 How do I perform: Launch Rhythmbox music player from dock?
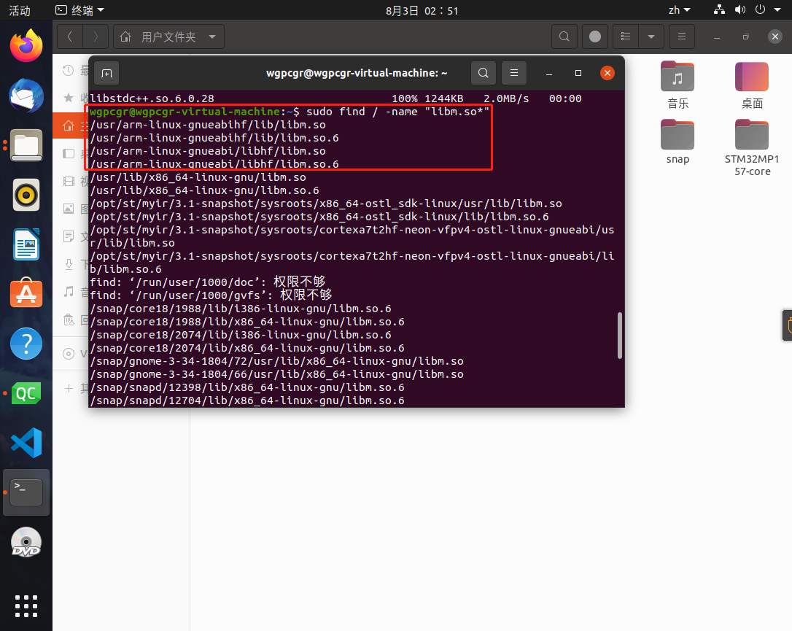[x=26, y=195]
